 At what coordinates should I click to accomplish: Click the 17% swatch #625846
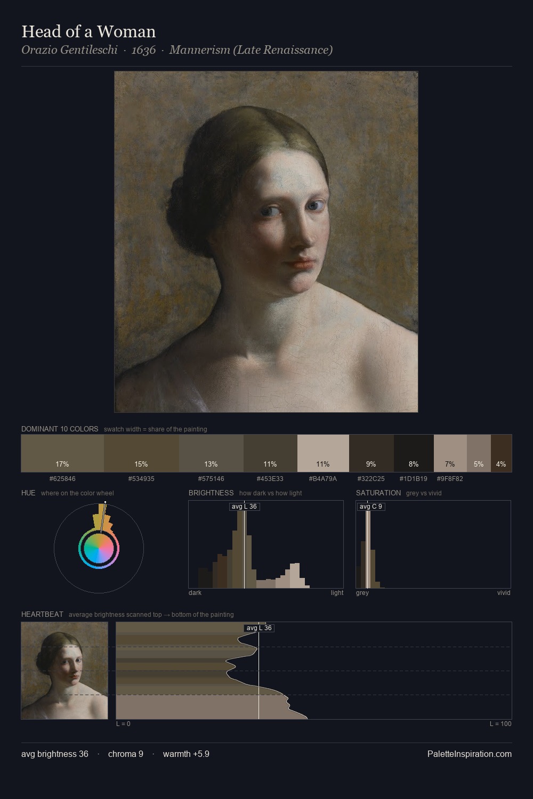pos(62,453)
